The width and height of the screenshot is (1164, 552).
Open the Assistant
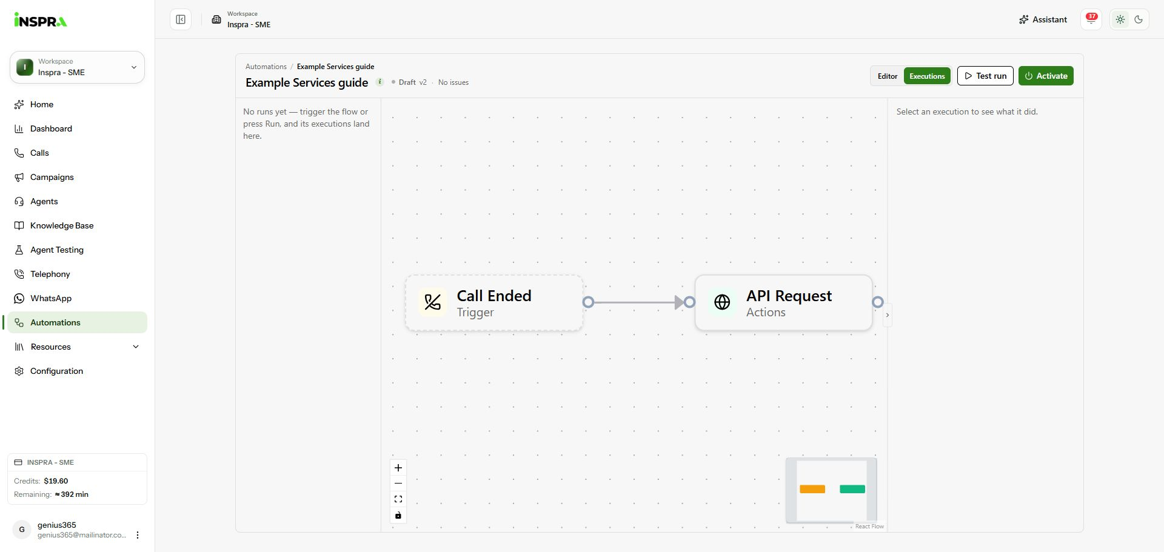(1043, 19)
